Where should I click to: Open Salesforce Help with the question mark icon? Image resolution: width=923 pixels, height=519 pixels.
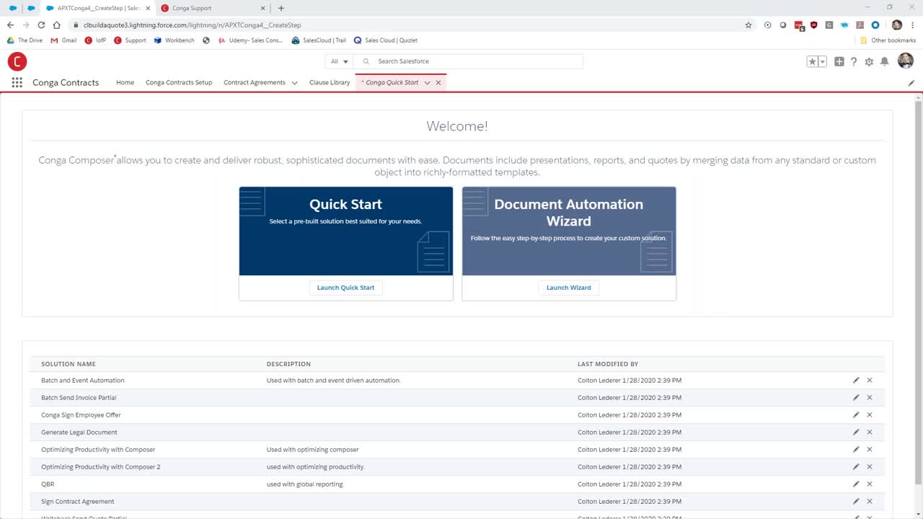854,62
